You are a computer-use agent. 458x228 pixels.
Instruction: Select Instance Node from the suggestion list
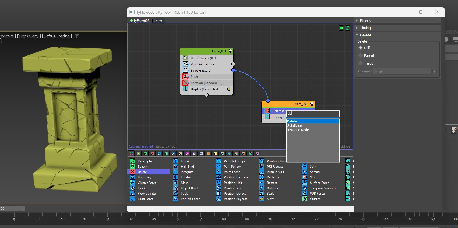pos(298,130)
